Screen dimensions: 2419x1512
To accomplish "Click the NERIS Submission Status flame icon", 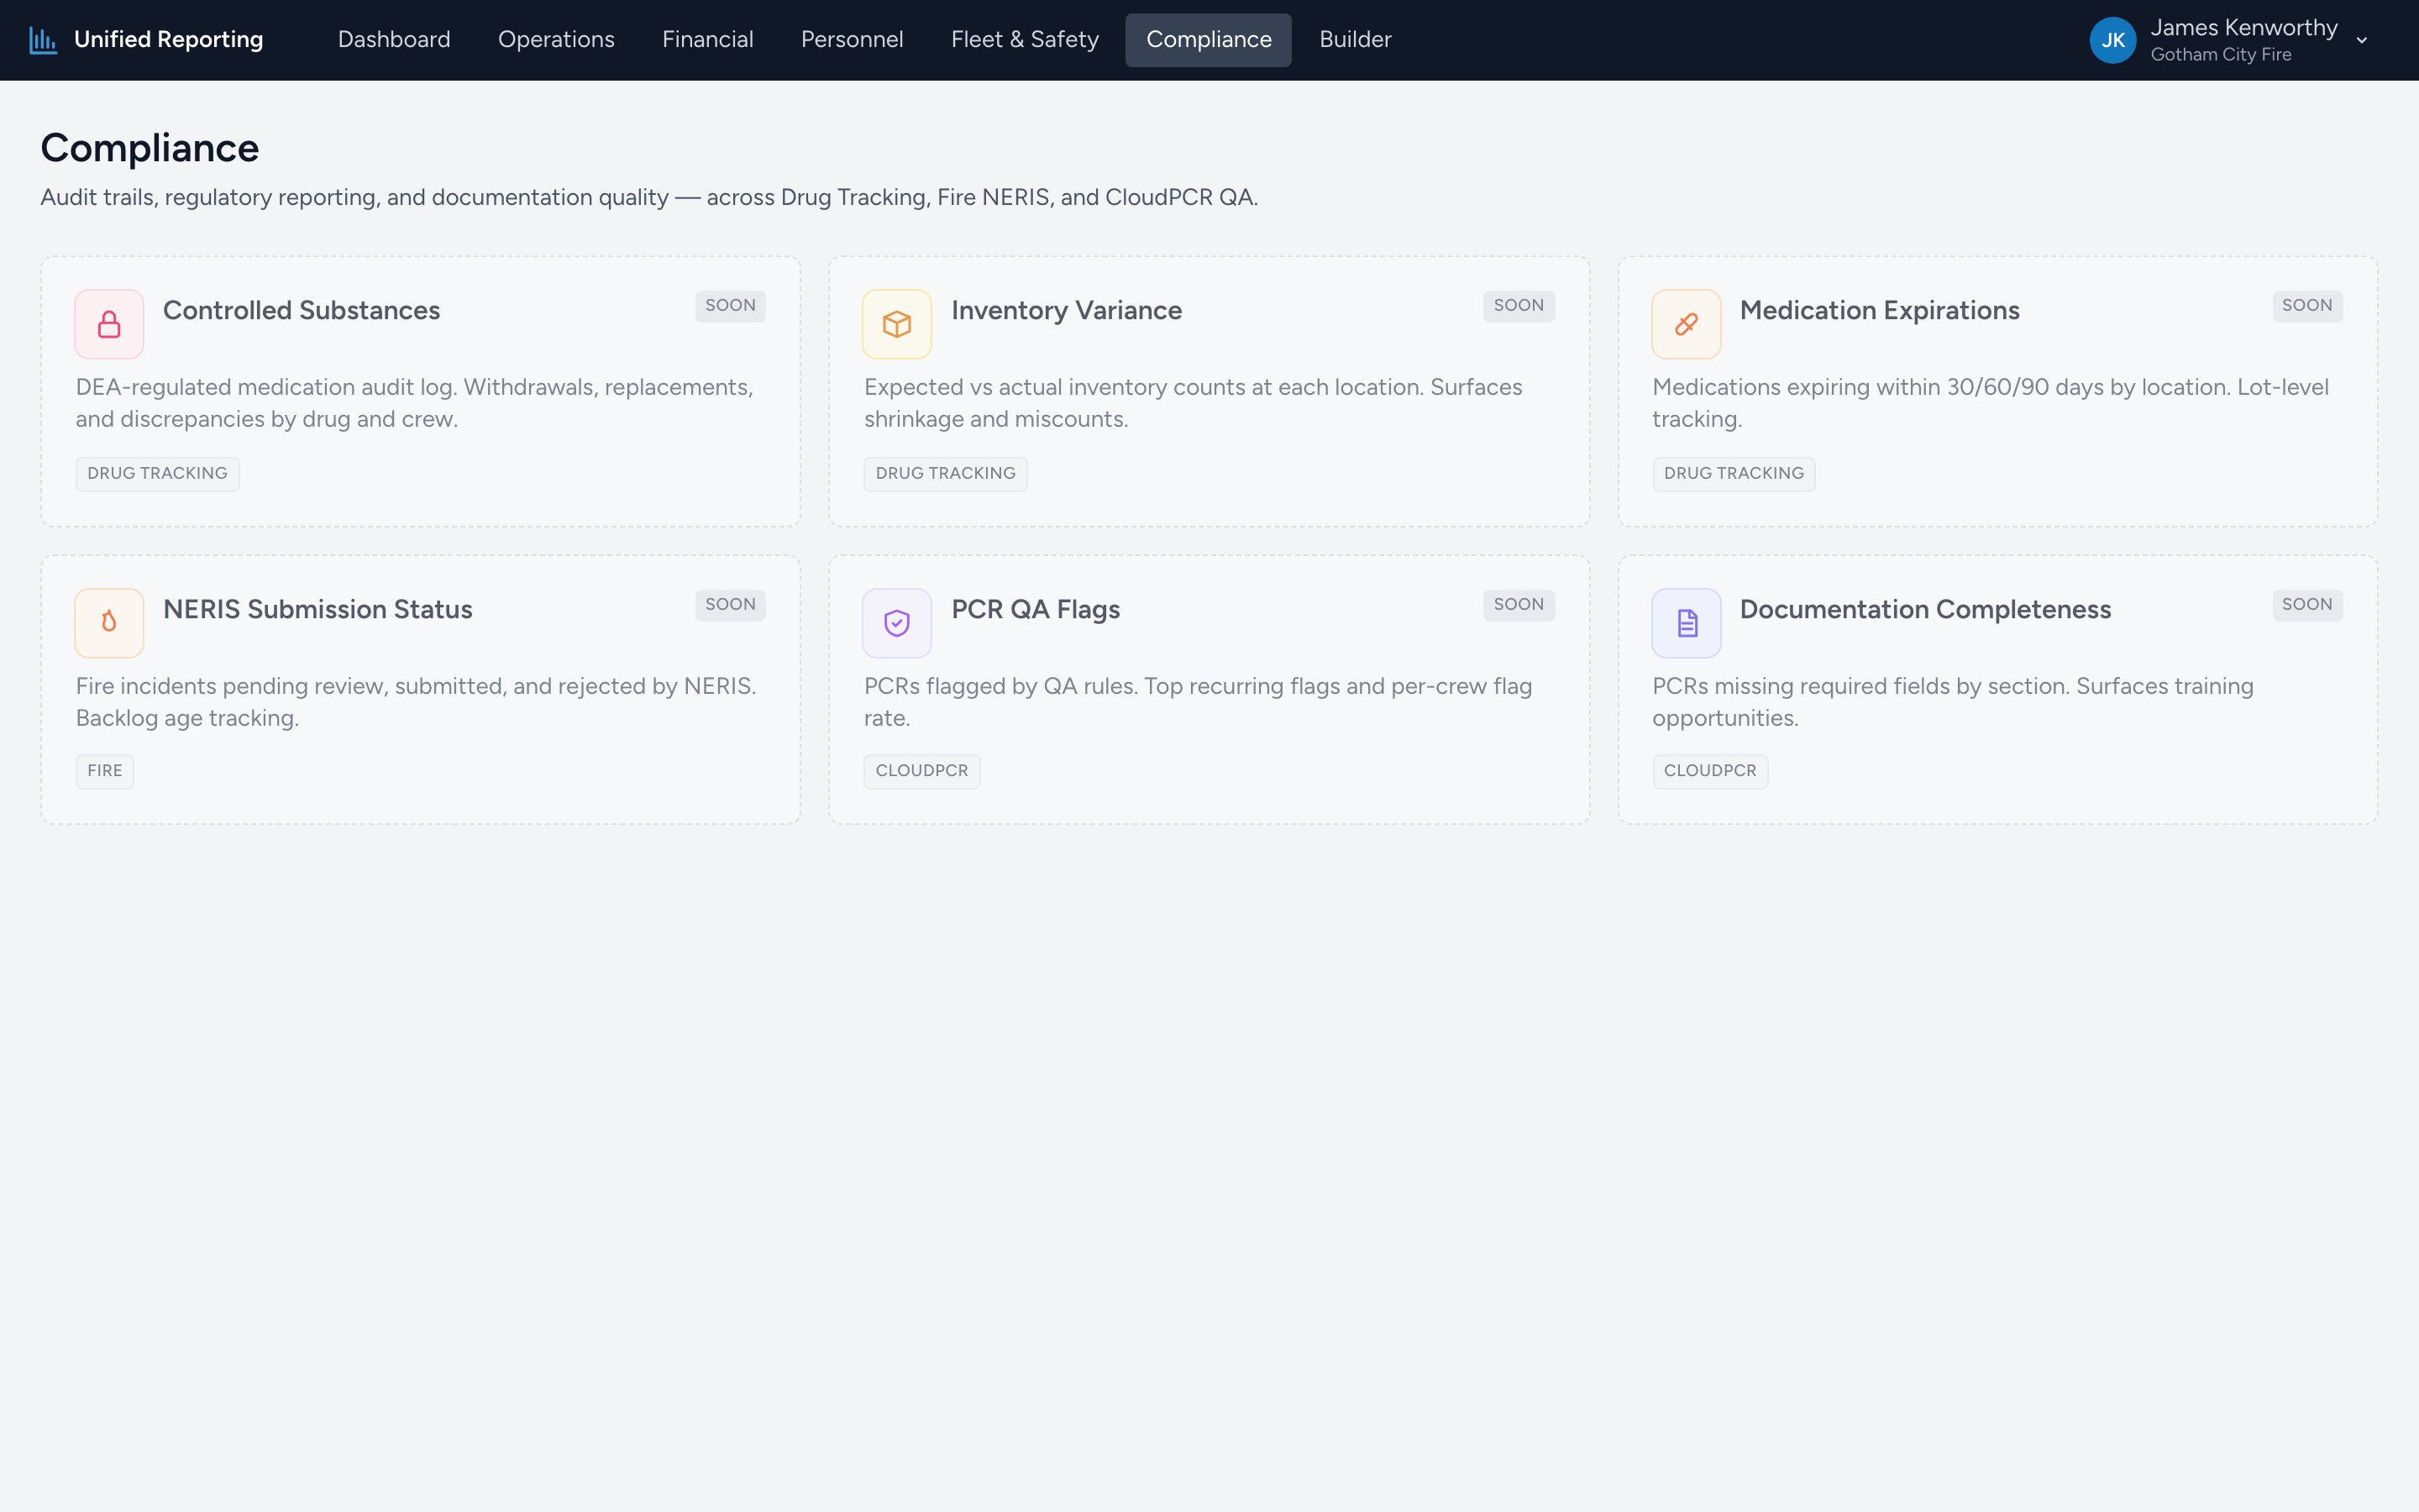I will [109, 623].
